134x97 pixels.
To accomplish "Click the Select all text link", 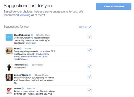I will (83, 27).
